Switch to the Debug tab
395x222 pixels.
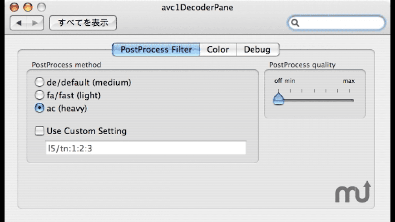tap(257, 49)
